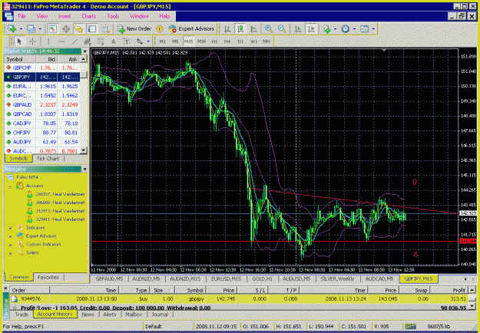Click the Market Watch scroll down arrow

click(x=84, y=150)
